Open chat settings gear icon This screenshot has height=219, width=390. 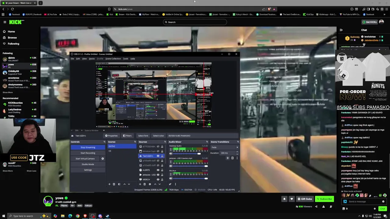(375, 209)
